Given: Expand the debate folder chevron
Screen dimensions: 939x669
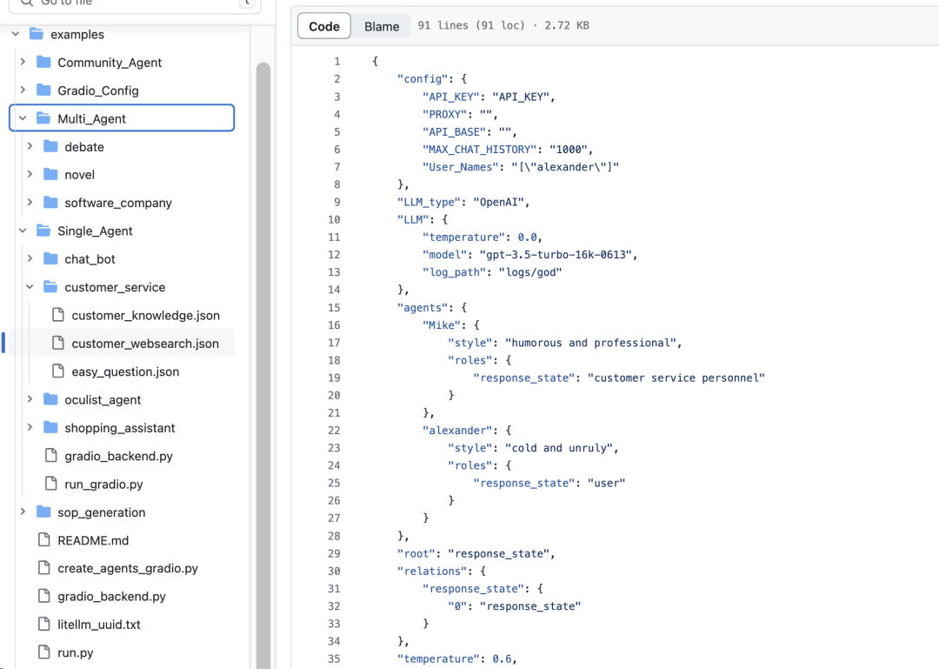Looking at the screenshot, I should coord(30,147).
